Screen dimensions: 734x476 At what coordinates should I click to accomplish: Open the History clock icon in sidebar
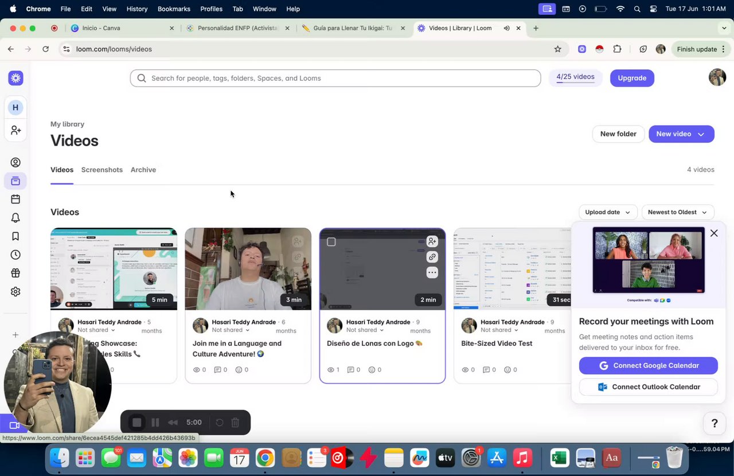15,255
